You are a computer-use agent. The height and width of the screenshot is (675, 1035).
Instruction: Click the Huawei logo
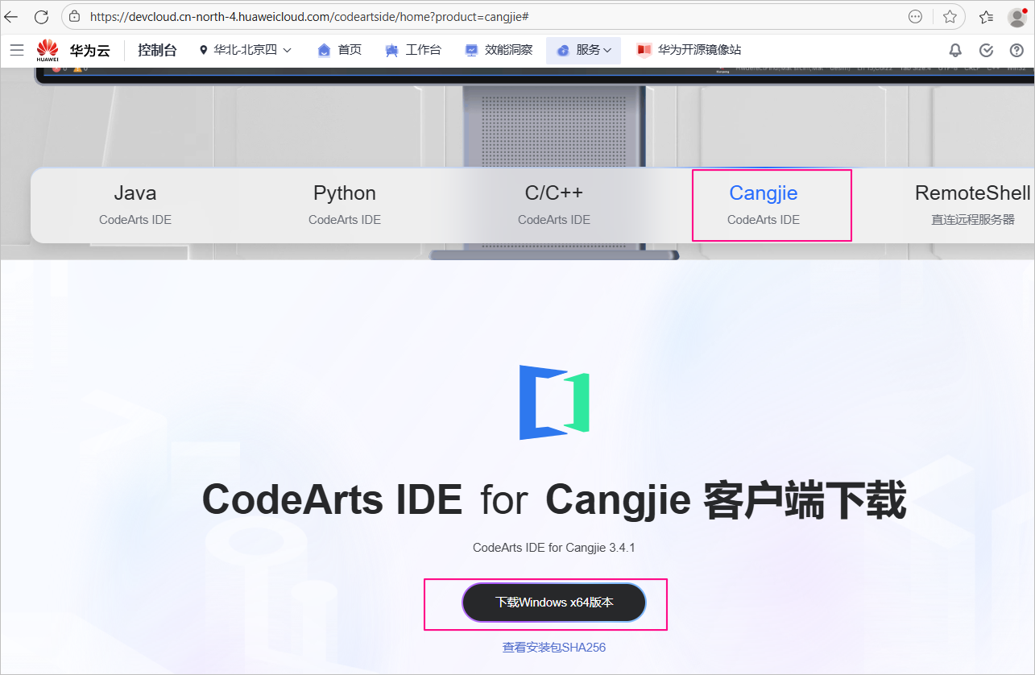pos(48,50)
